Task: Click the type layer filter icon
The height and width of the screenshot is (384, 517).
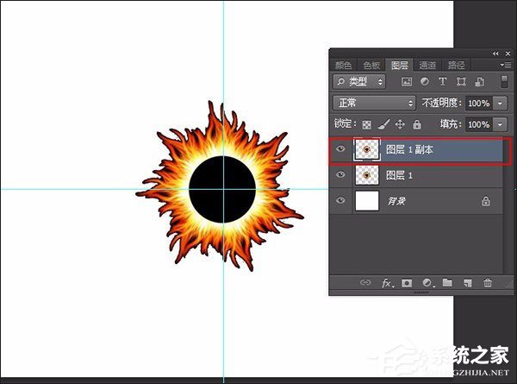Action: coord(443,82)
